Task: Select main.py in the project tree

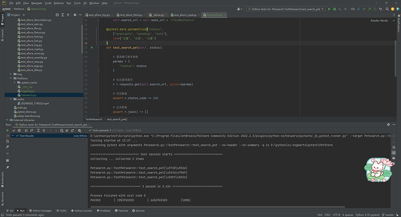Action: point(22,108)
